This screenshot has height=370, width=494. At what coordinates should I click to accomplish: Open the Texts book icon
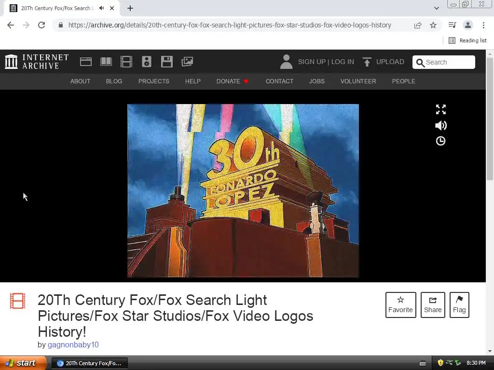click(106, 62)
